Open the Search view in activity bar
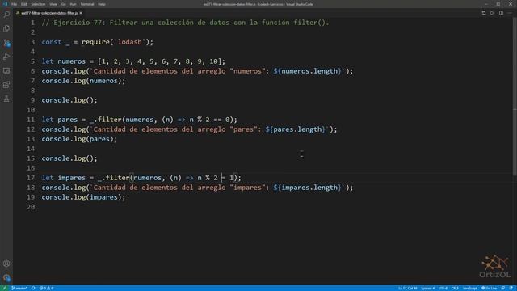 click(x=6, y=15)
